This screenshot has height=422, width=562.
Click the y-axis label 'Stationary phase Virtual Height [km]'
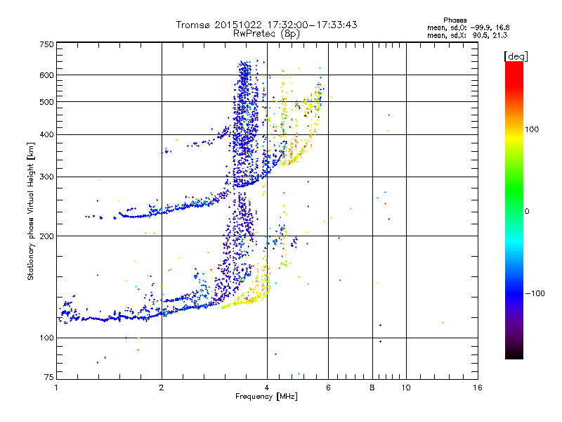(x=31, y=211)
